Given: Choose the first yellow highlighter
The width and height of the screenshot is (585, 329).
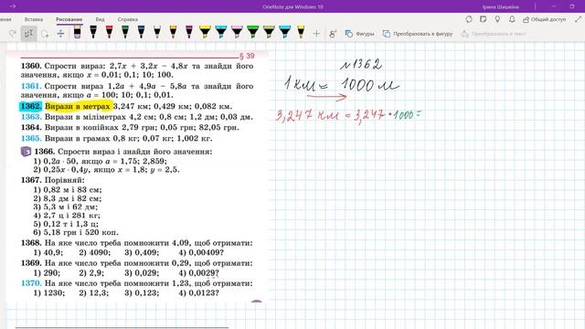Looking at the screenshot, I should click(205, 32).
